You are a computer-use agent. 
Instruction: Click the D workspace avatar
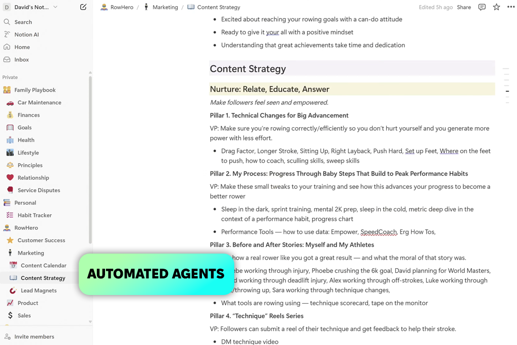coord(7,7)
